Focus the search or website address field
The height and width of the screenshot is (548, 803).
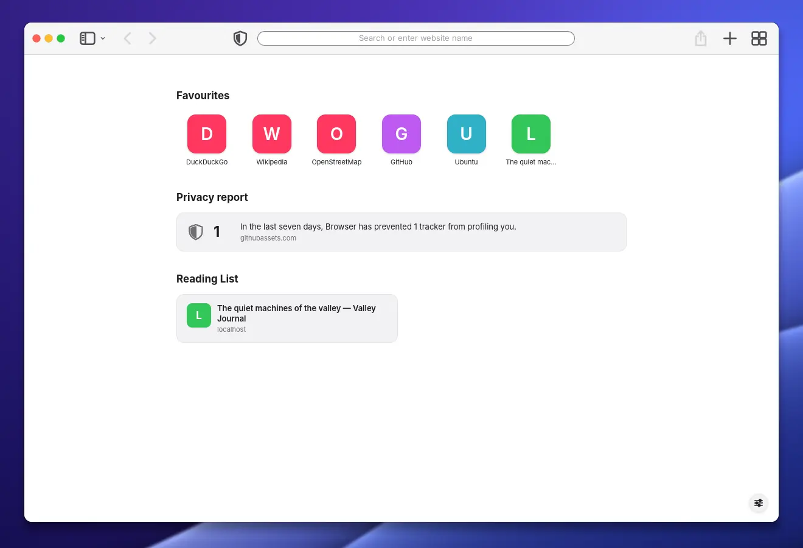416,38
